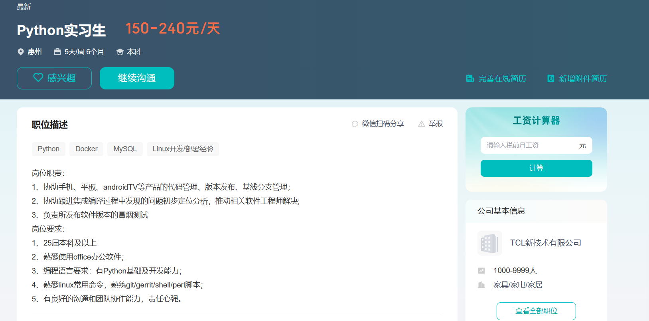Viewport: 649px width, 321px height.
Task: Click the heart icon in 感兴趣 button
Action: [38, 77]
